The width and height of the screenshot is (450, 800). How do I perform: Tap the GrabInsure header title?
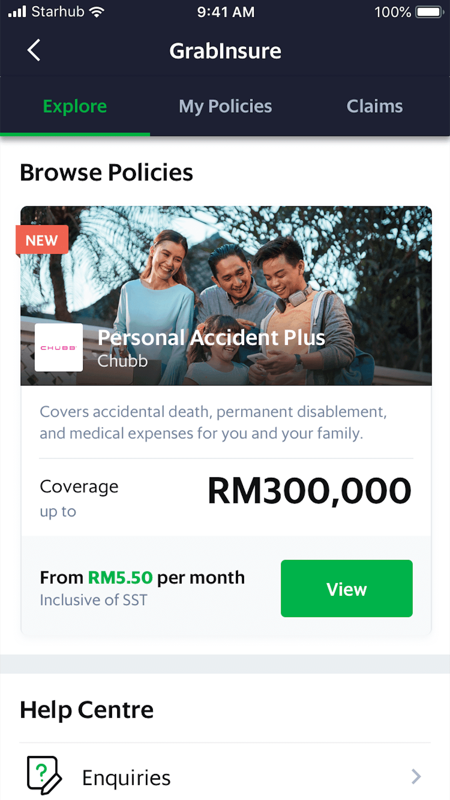tap(225, 51)
